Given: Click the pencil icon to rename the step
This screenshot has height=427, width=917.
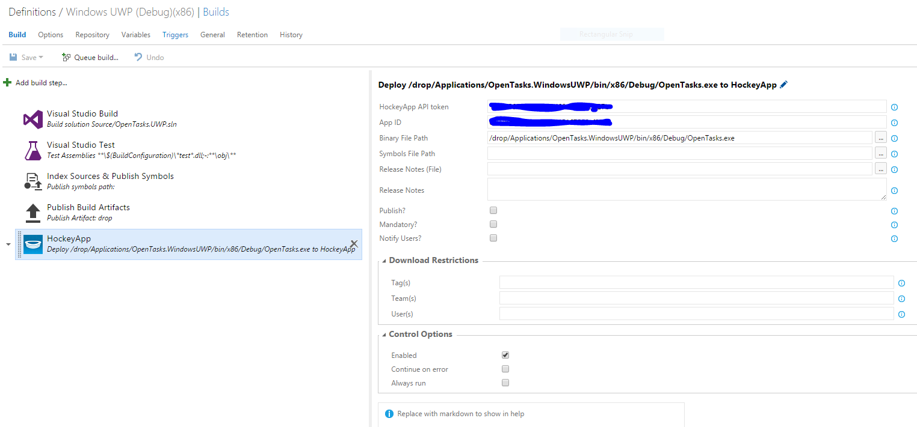Looking at the screenshot, I should pos(783,85).
